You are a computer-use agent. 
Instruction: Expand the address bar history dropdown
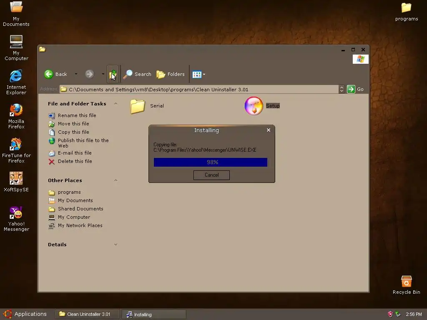click(x=342, y=89)
